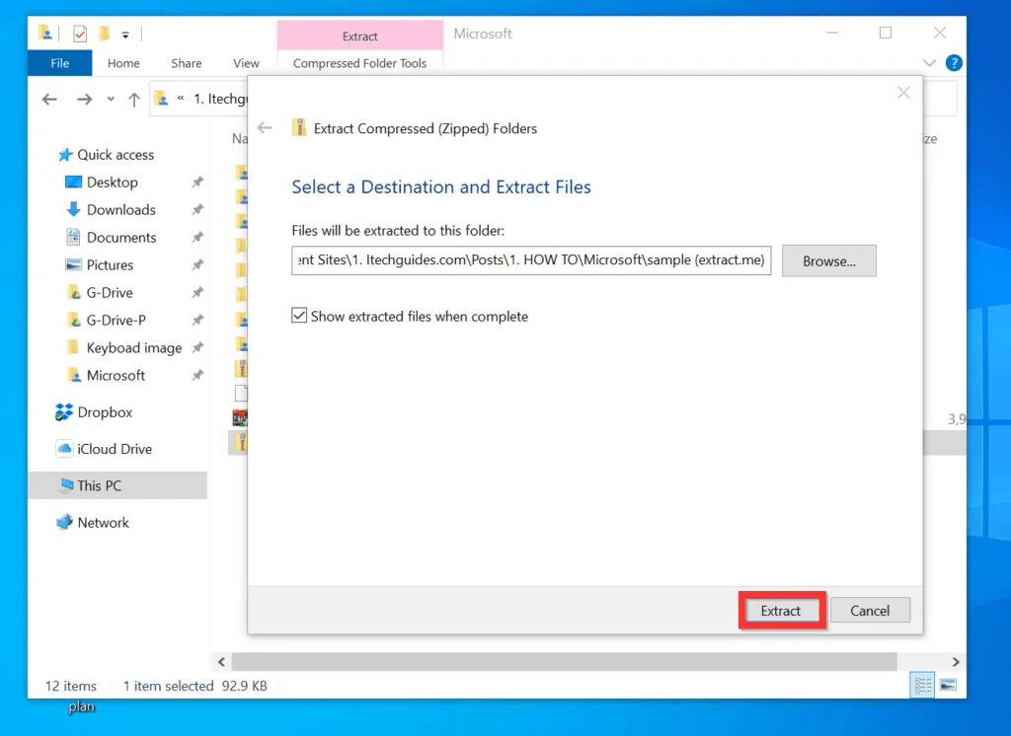Click Browse to choose a destination folder

(828, 260)
